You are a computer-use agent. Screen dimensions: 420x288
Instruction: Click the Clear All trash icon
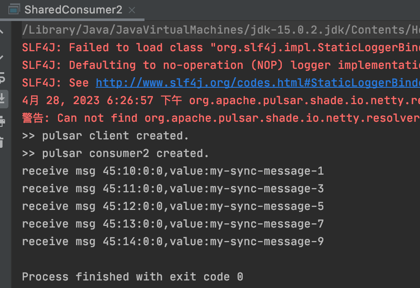pyautogui.click(x=2, y=142)
